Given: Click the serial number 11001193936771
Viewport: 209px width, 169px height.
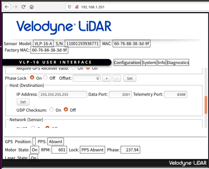Looking at the screenshot, I should pyautogui.click(x=82, y=43).
